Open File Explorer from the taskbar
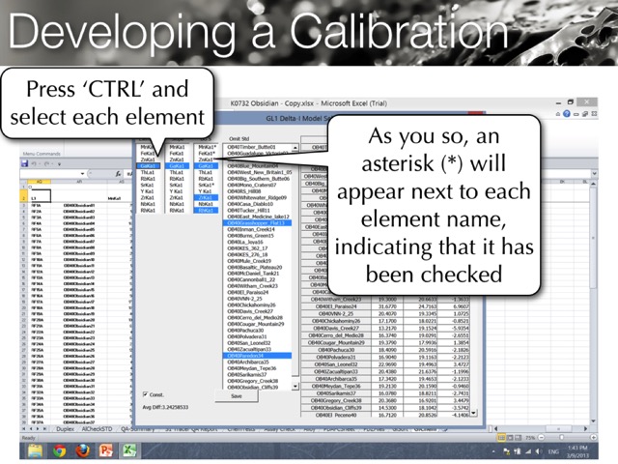 (x=35, y=450)
